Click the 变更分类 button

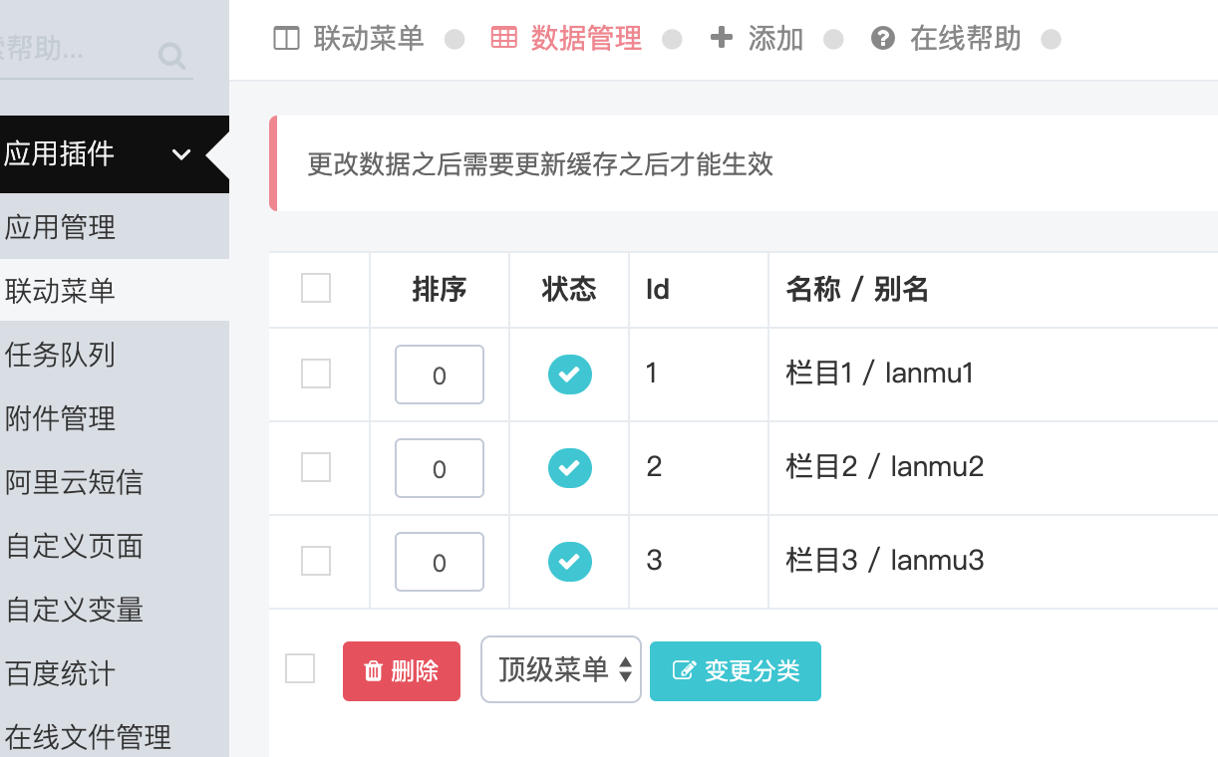pos(736,671)
